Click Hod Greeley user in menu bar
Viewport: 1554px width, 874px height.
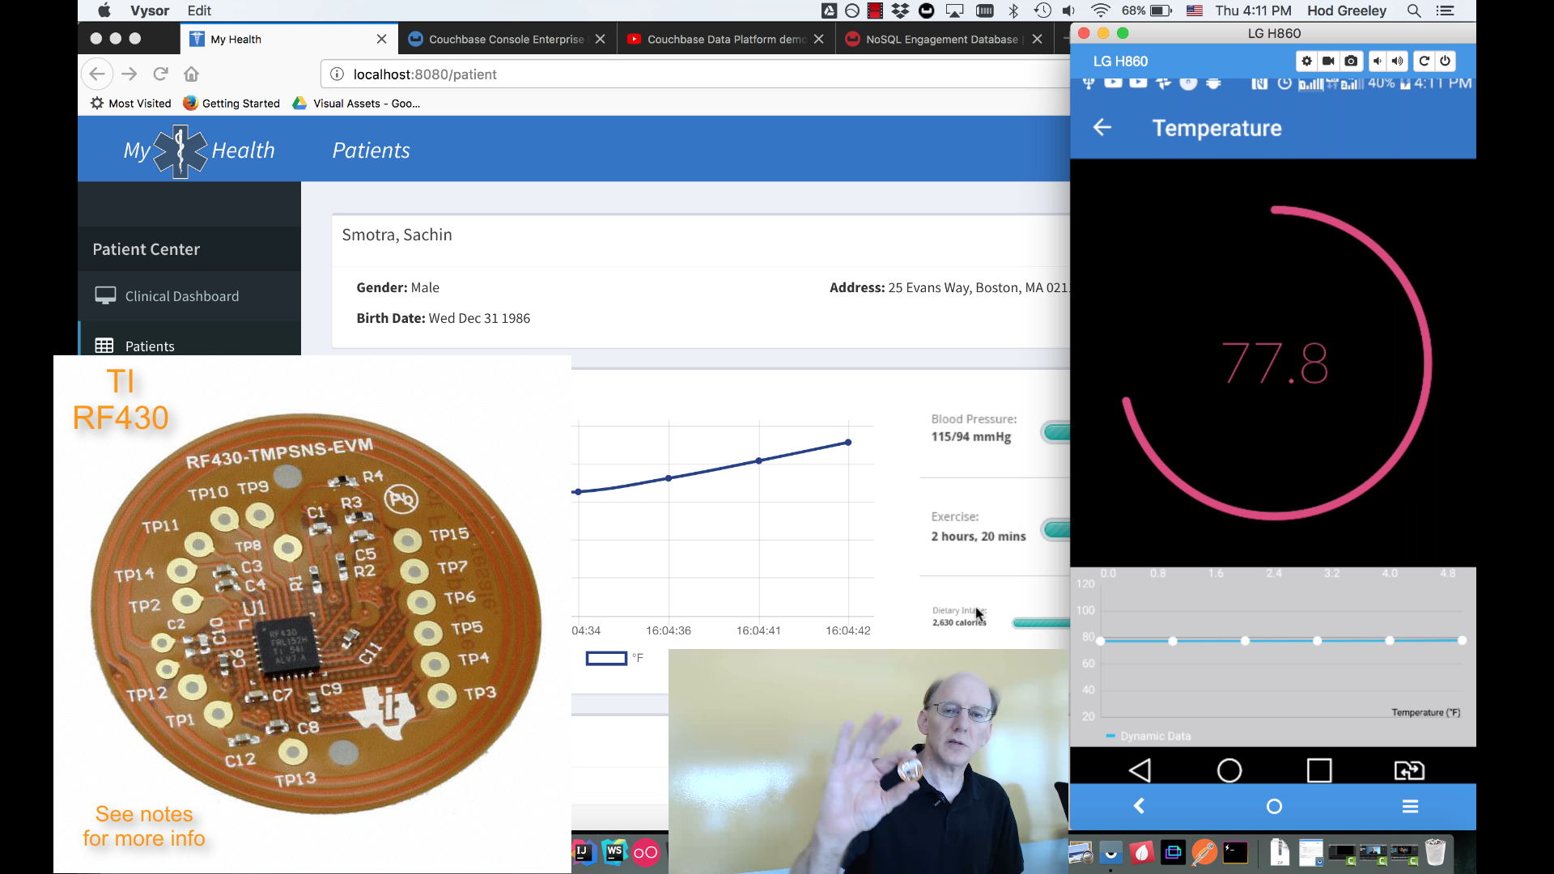pos(1346,11)
